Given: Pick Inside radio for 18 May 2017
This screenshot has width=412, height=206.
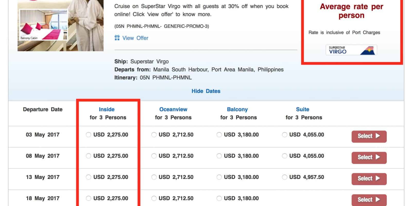Looking at the screenshot, I should tap(89, 198).
